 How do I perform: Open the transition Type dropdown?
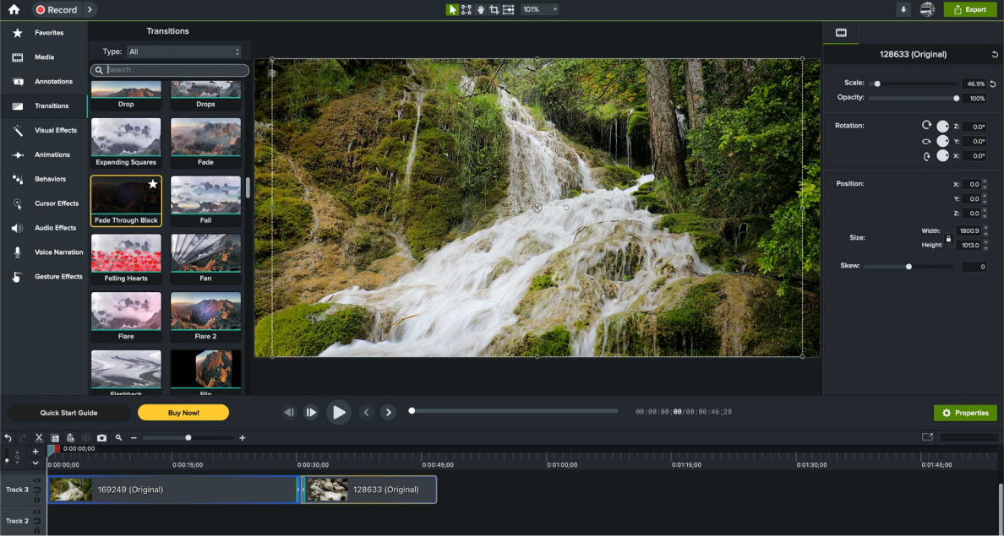click(183, 51)
